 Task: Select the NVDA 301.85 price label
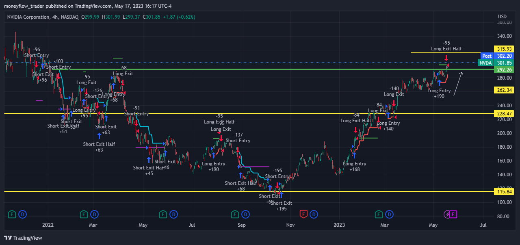496,63
